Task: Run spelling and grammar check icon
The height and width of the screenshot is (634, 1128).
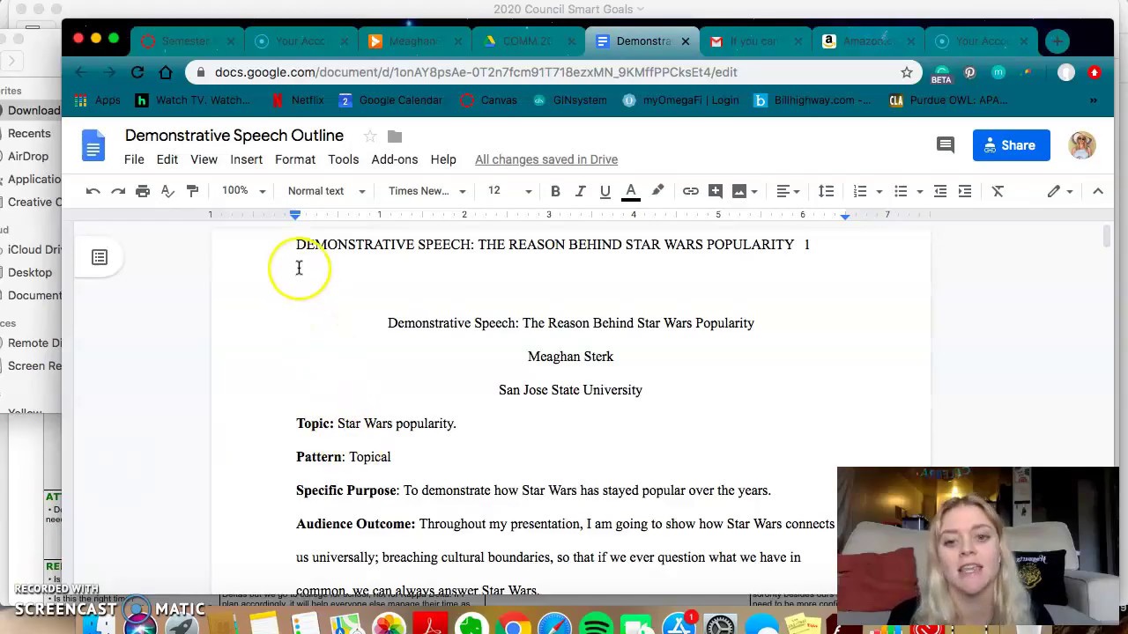Action: pos(167,191)
